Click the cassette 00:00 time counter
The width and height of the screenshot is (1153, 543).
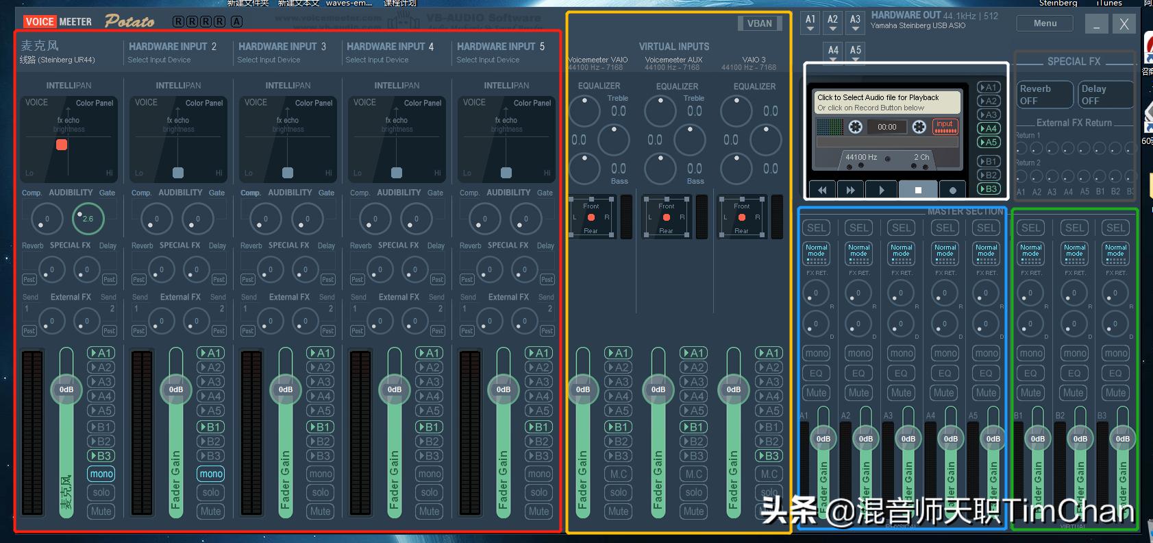(887, 127)
